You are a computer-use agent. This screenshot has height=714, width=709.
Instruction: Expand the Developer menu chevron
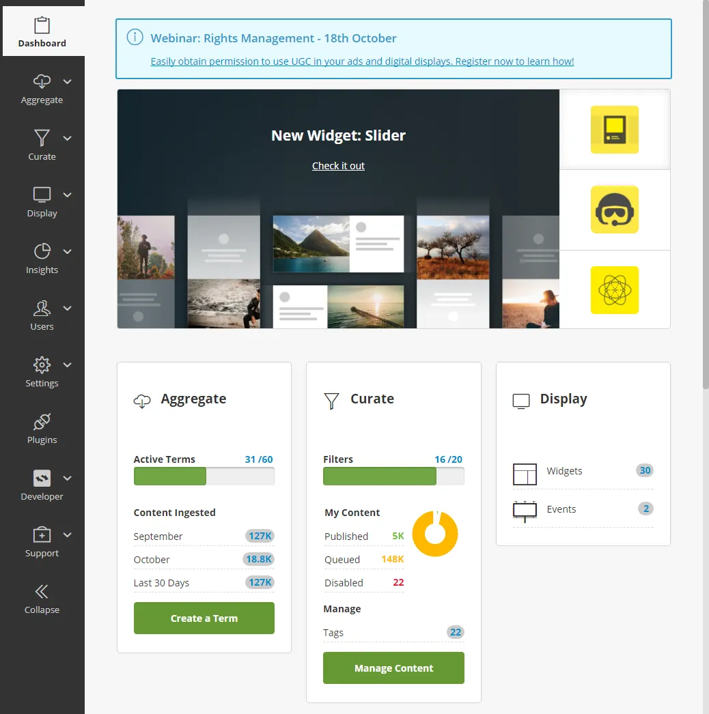(x=68, y=478)
